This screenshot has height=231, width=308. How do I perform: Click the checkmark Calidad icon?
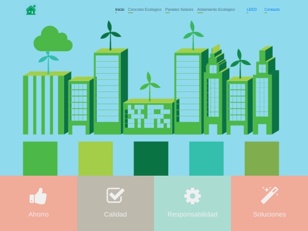click(115, 195)
